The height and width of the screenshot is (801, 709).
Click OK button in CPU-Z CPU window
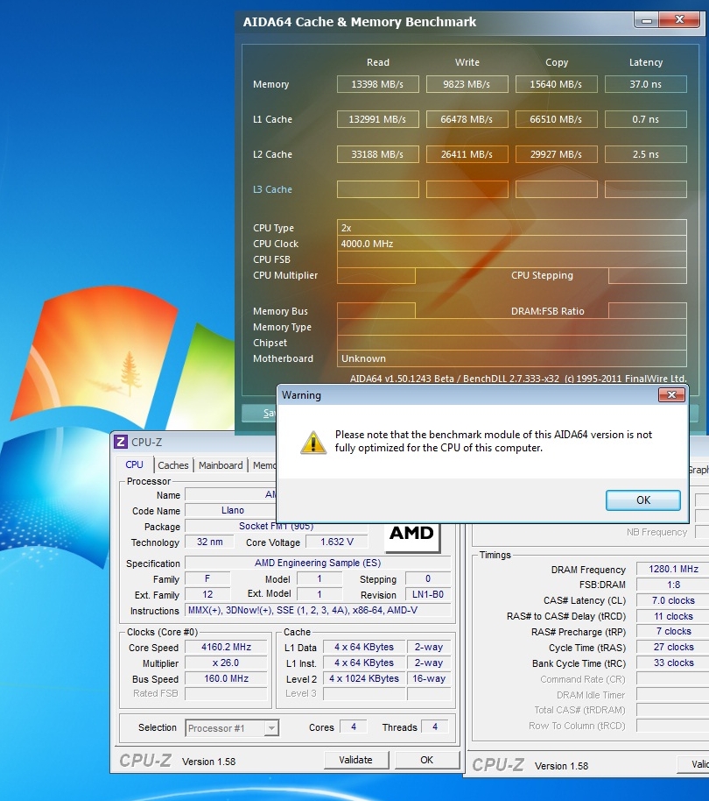(x=426, y=760)
